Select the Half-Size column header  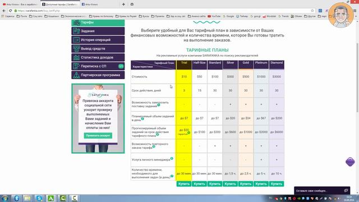[x=200, y=65]
